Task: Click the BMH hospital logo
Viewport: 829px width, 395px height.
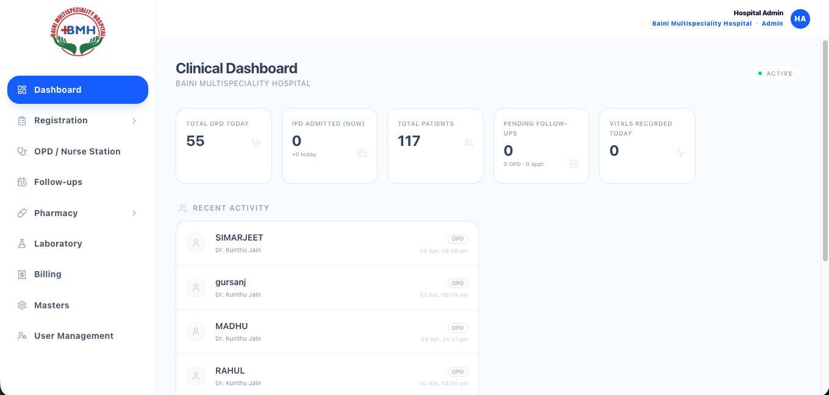Action: 78,32
